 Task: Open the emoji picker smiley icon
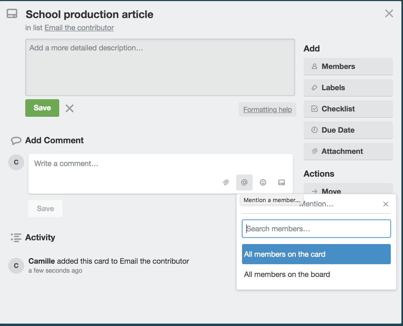pos(263,182)
